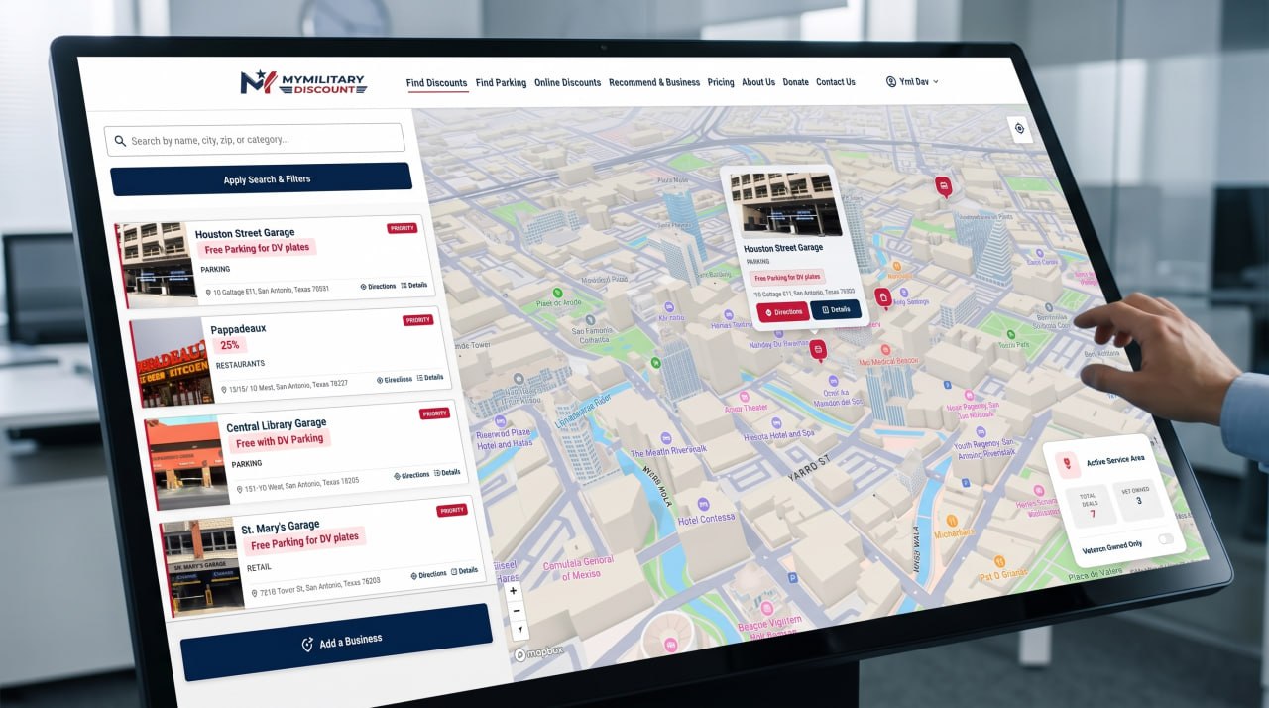
Task: Open the Yml Dev account dropdown
Action: pos(912,82)
